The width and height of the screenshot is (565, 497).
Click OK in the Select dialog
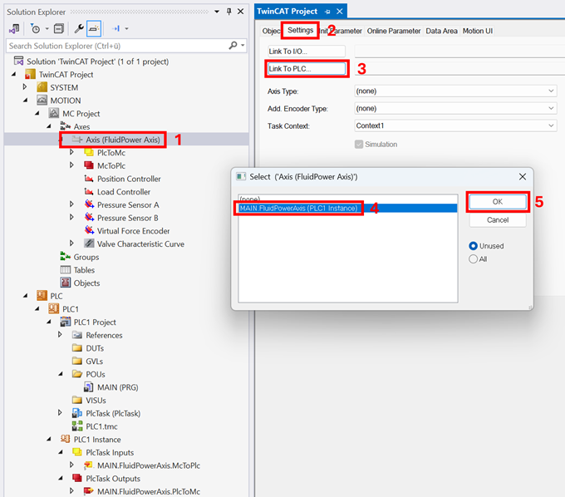click(497, 201)
